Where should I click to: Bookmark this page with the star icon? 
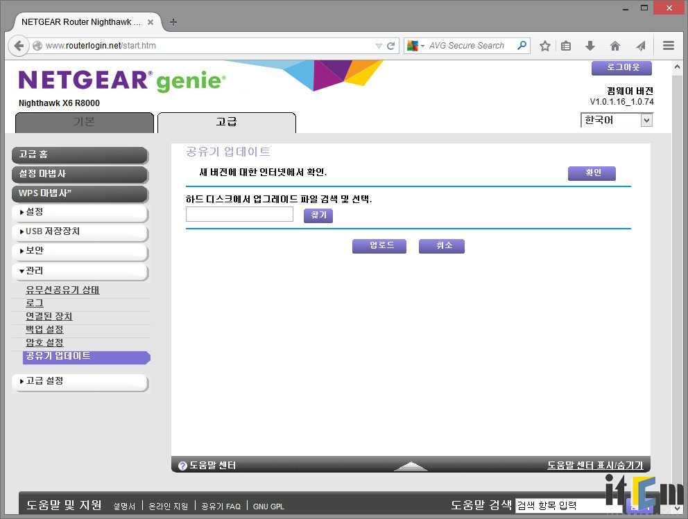click(545, 46)
